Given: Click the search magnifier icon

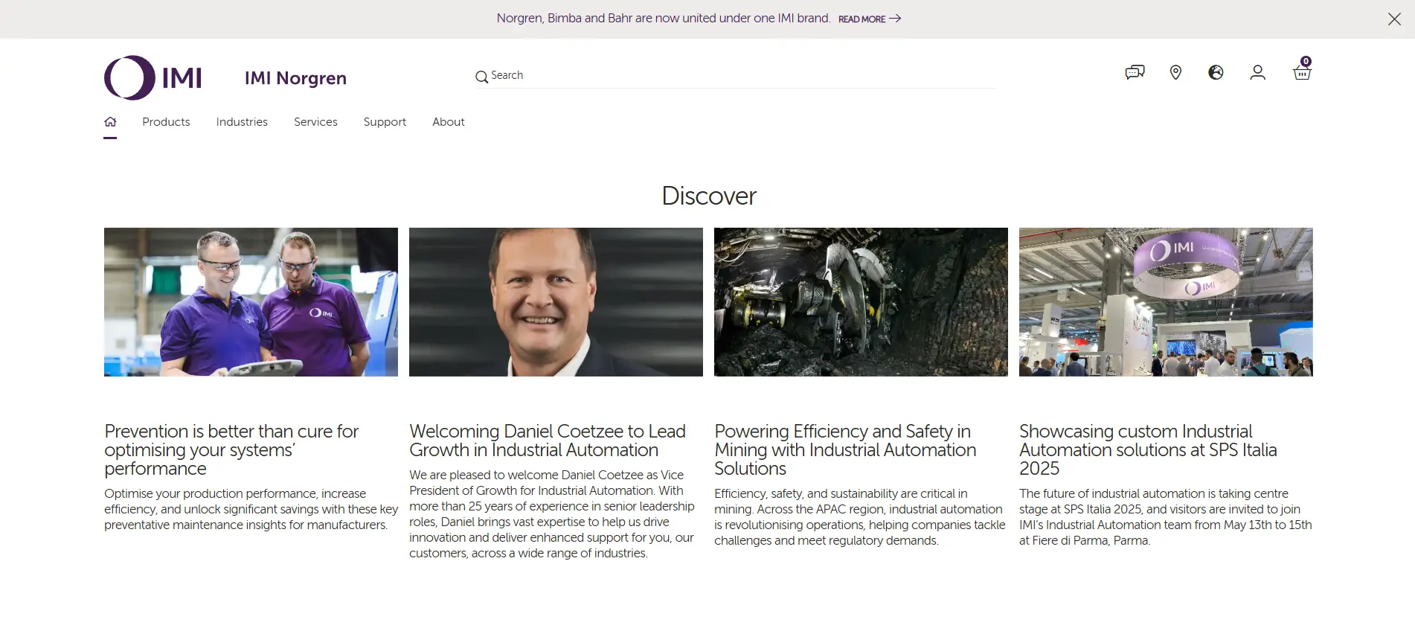Looking at the screenshot, I should pyautogui.click(x=481, y=77).
